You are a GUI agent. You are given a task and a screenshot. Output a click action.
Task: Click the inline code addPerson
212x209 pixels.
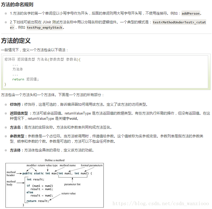pos(191,13)
